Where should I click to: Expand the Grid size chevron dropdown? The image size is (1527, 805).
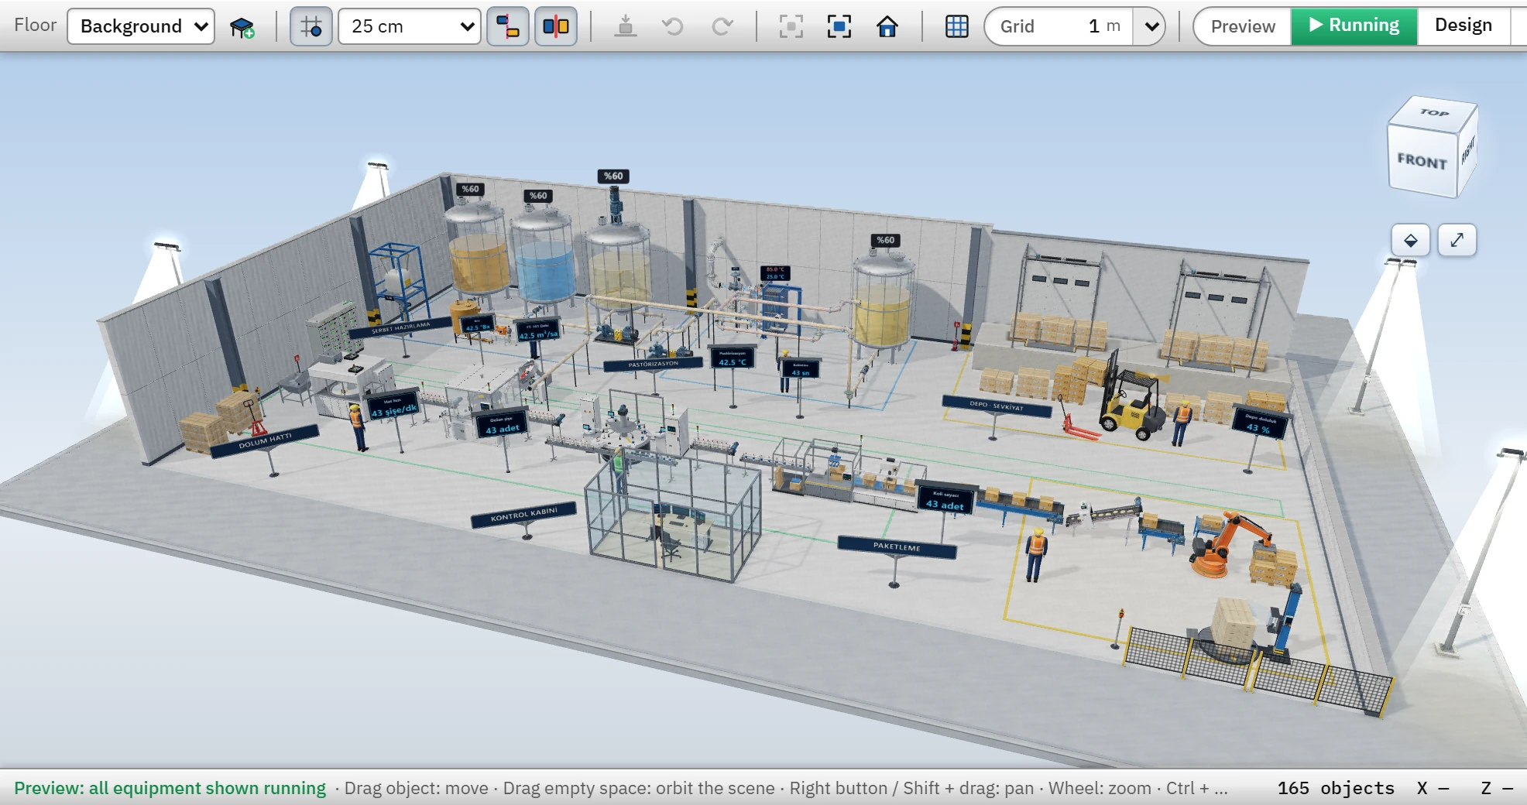coord(1151,26)
